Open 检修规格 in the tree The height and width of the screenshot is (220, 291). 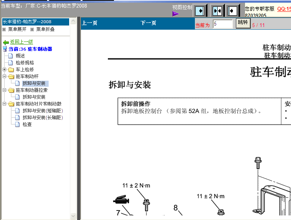[25, 63]
